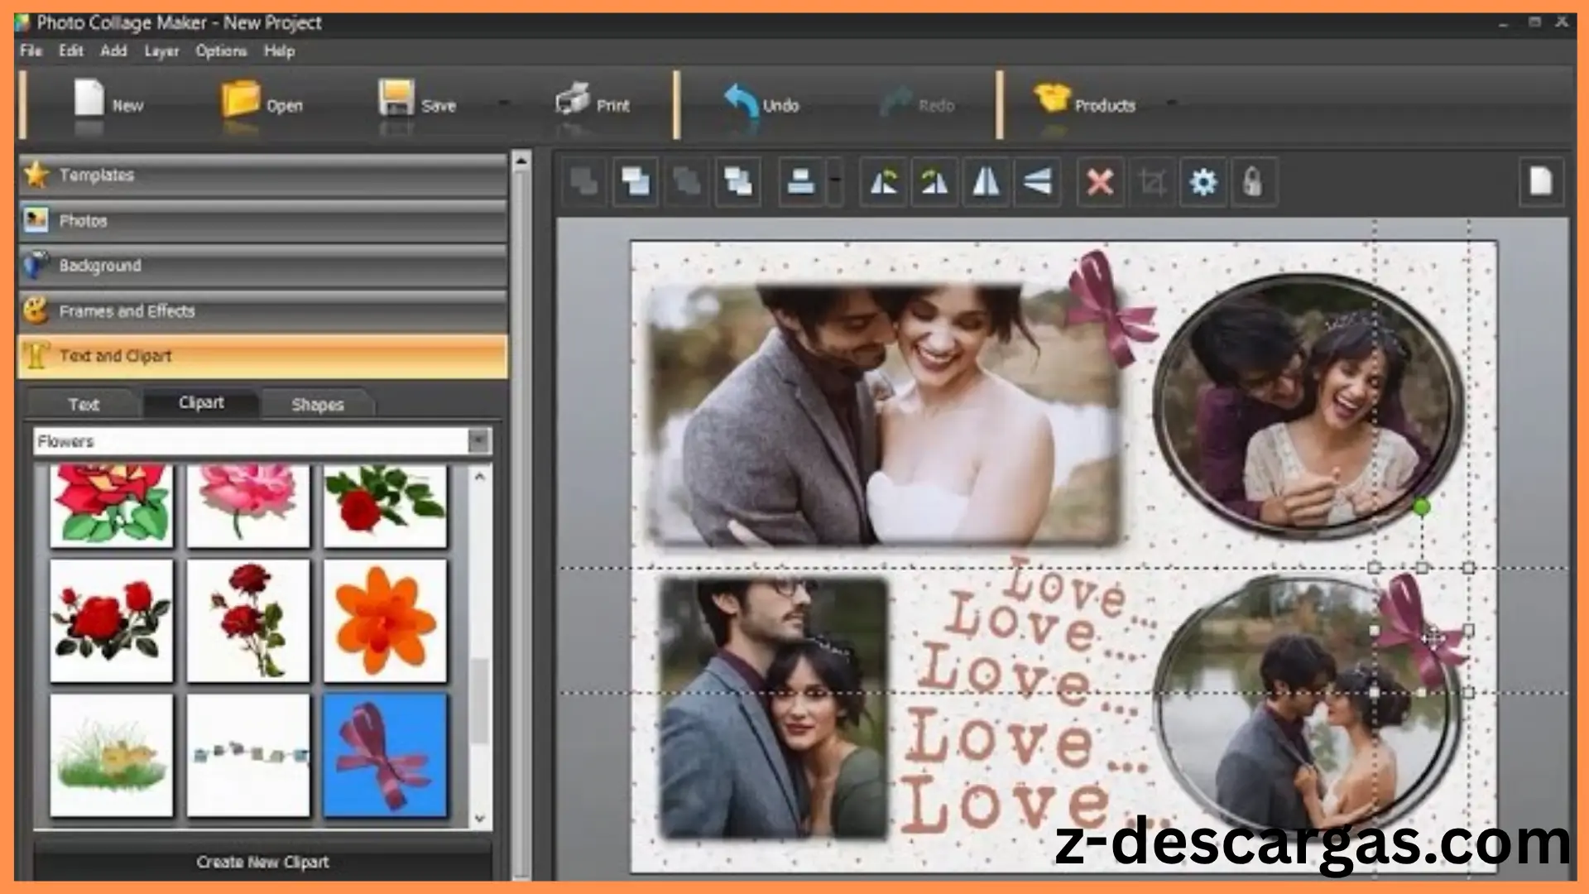Switch to the Text tab
1589x894 pixels.
[x=84, y=404]
